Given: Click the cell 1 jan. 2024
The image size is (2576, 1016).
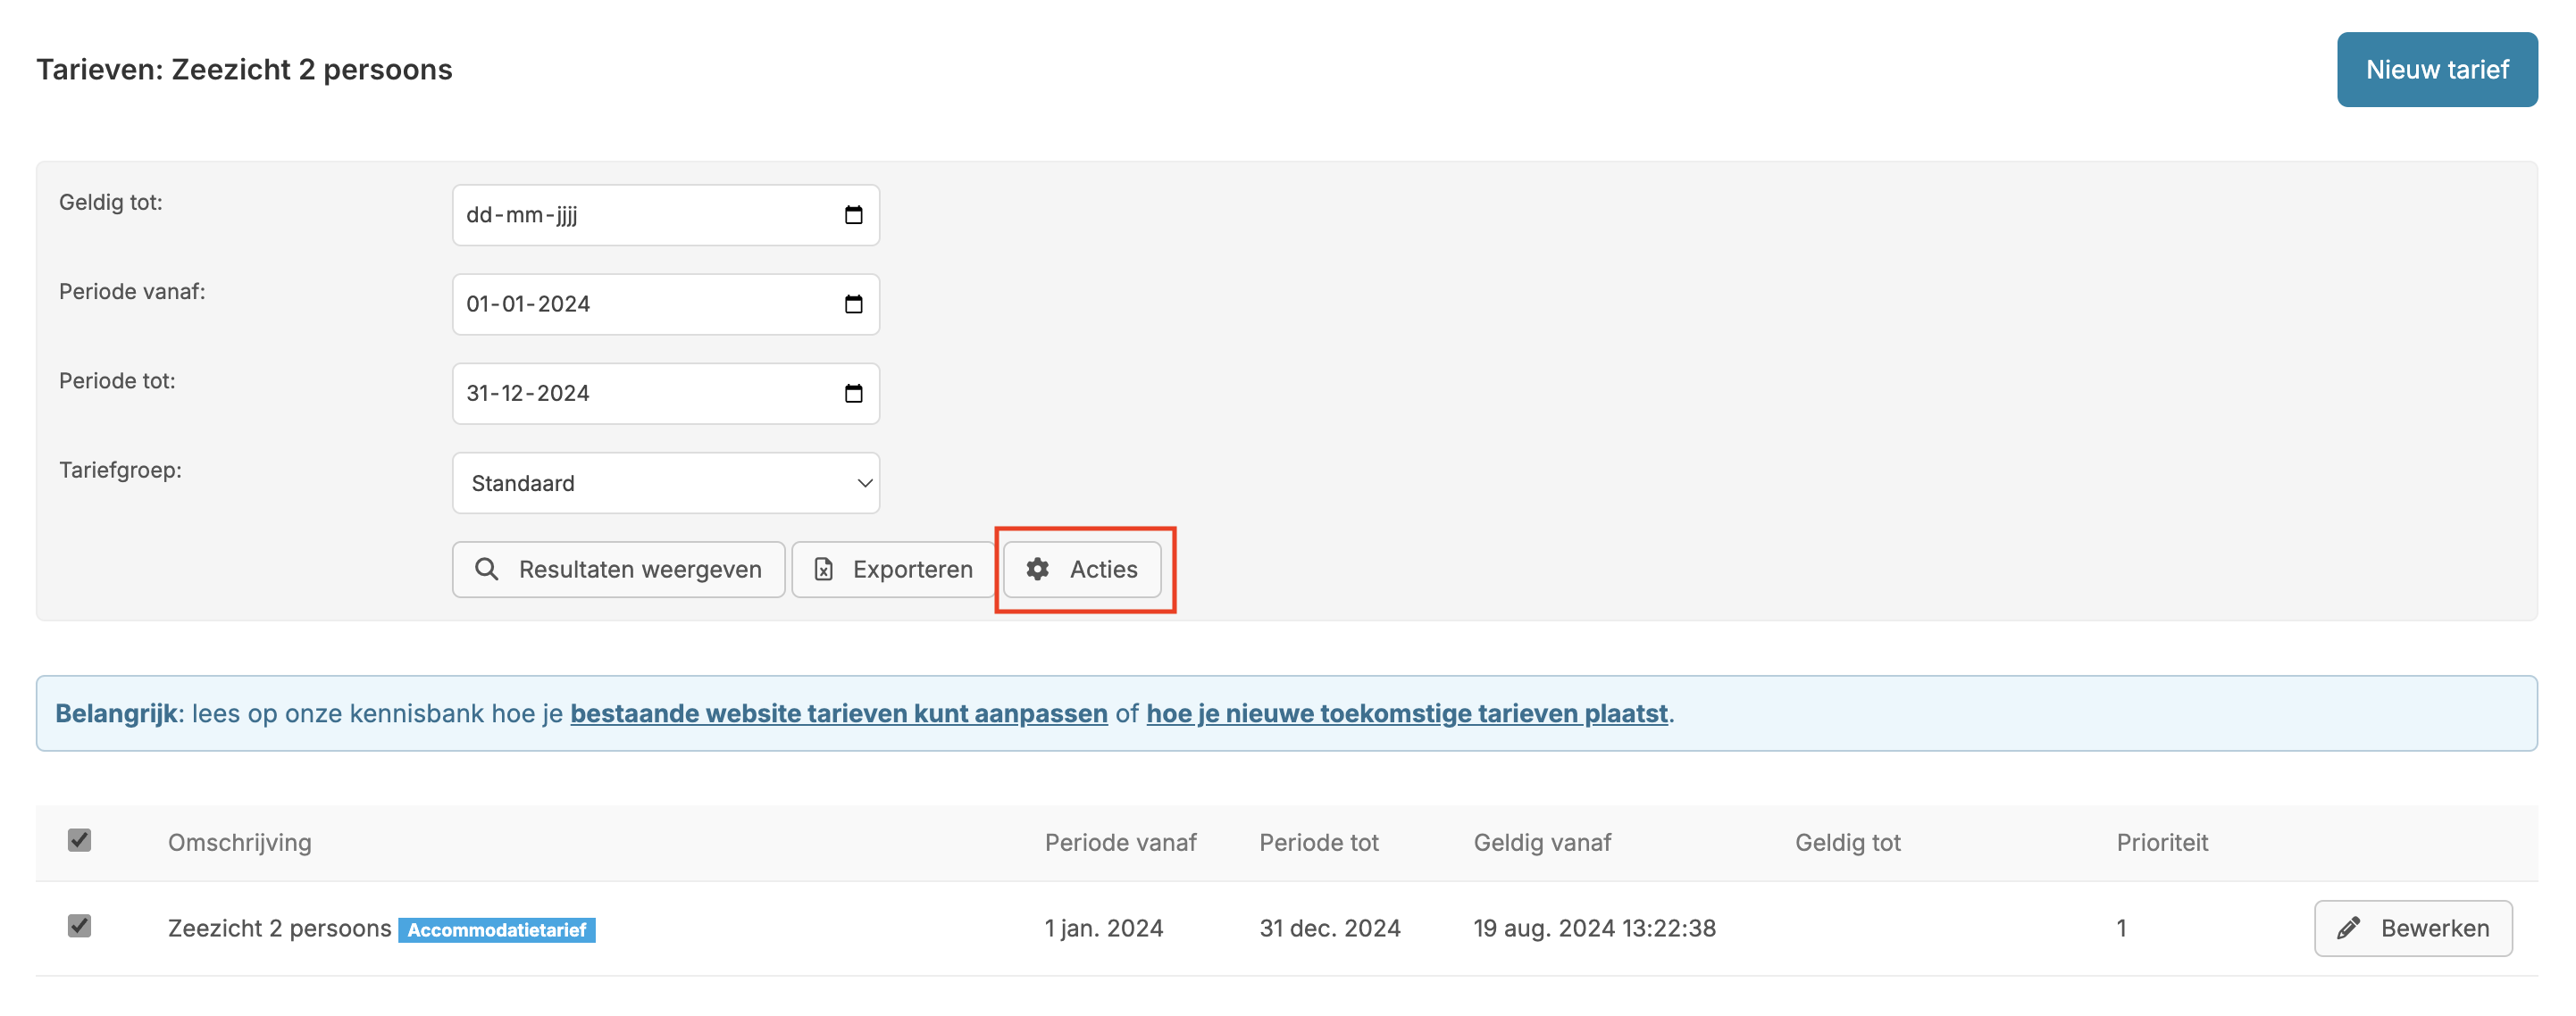Looking at the screenshot, I should click(1104, 928).
